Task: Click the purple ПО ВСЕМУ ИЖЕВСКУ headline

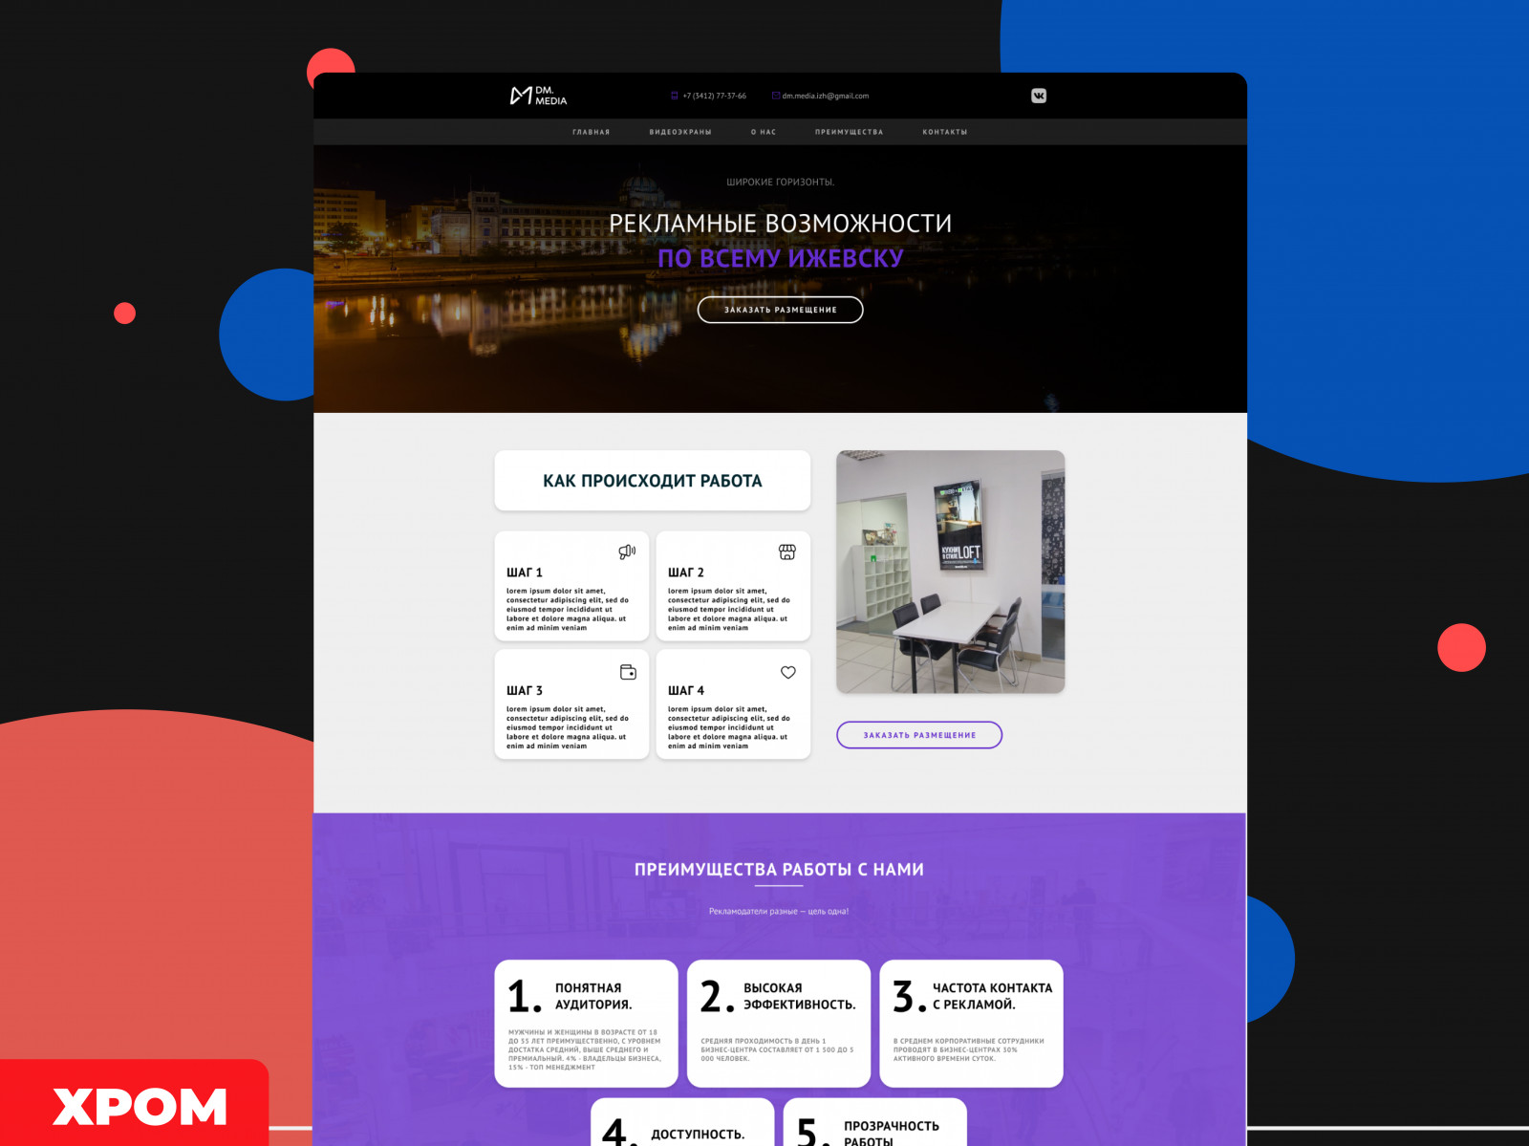Action: click(x=781, y=258)
